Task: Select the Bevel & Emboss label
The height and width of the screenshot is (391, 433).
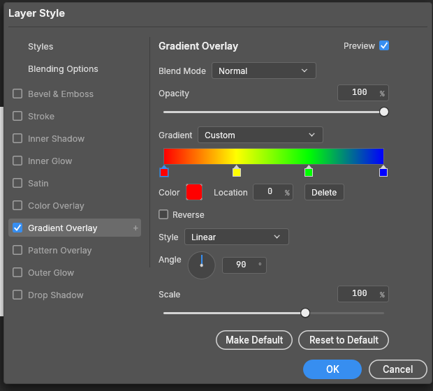Action: 61,94
